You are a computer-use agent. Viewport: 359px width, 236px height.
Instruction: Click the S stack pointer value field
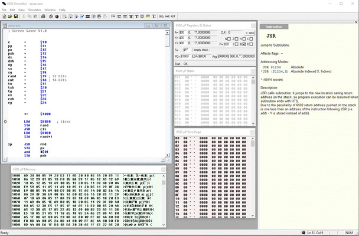pos(187,50)
